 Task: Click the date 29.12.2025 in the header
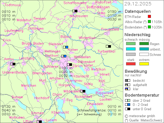(138, 4)
